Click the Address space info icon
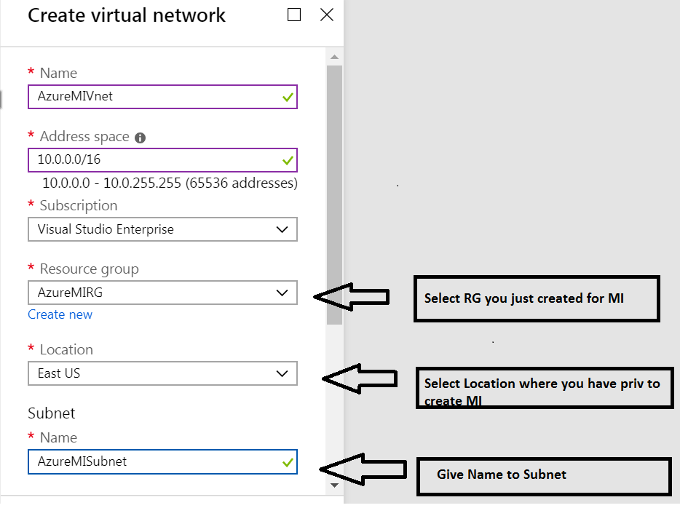The image size is (680, 508). coord(140,138)
